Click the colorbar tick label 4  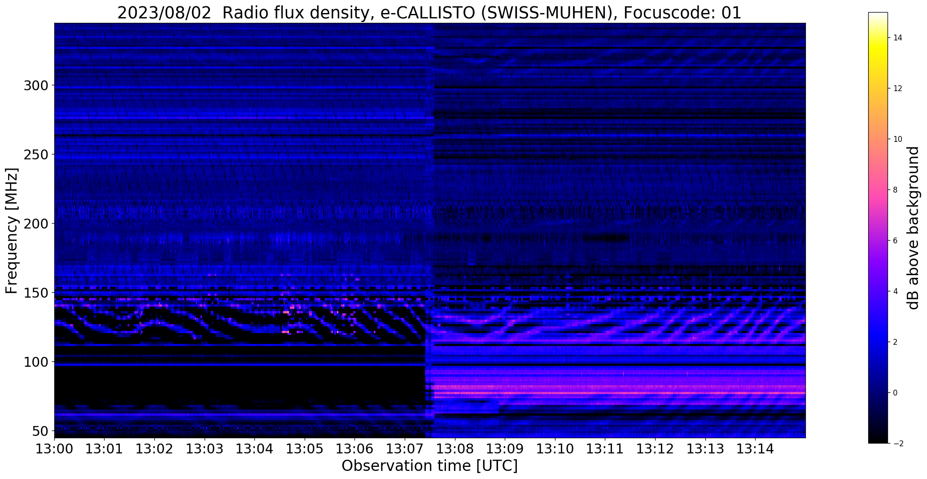point(895,291)
